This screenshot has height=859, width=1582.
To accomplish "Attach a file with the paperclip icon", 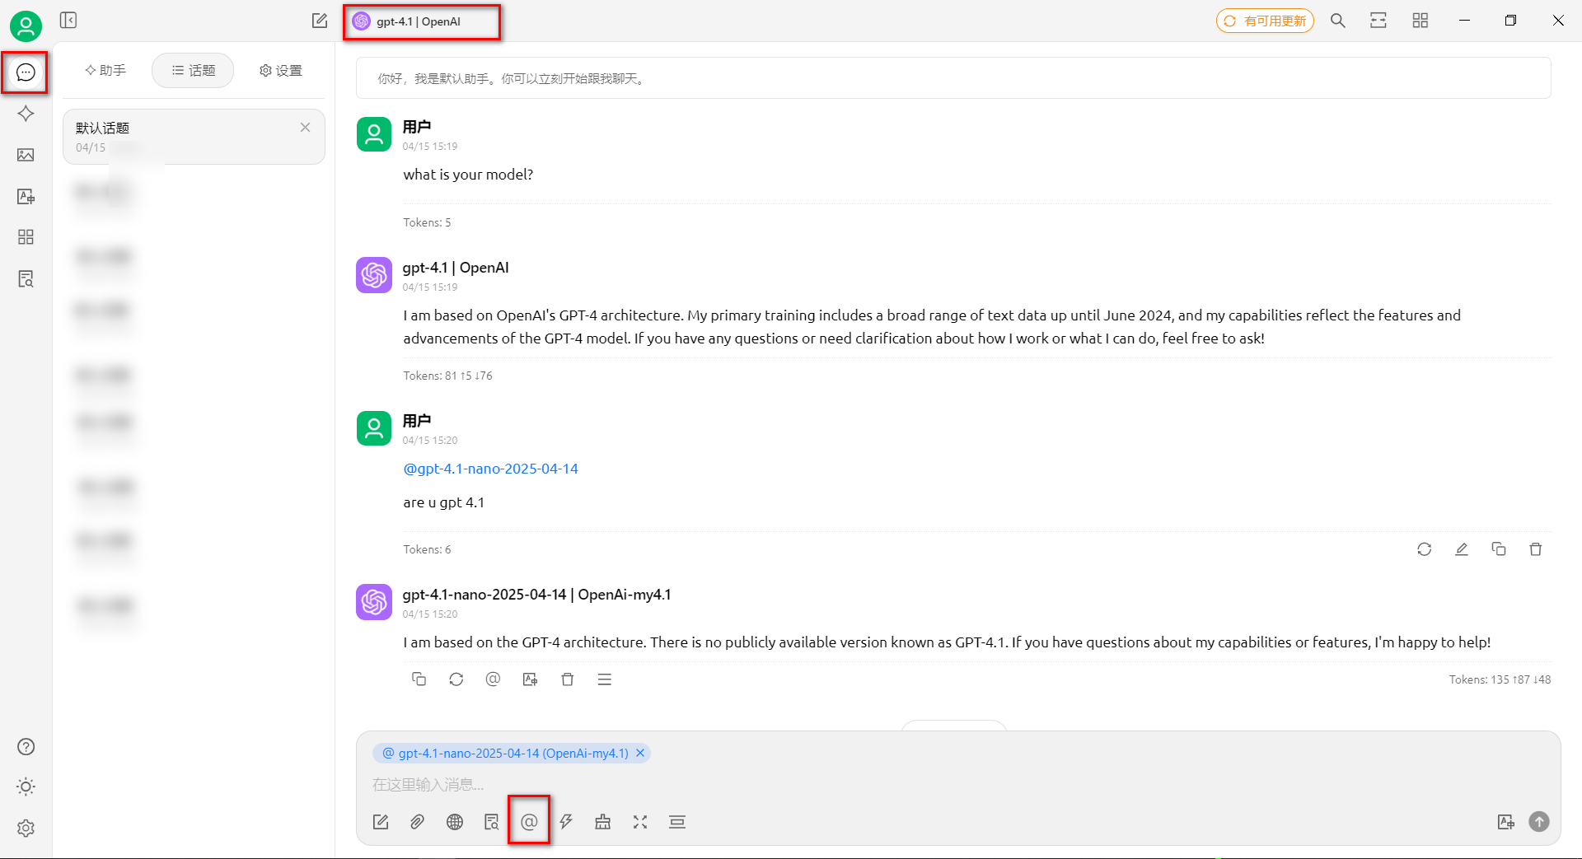I will pos(418,822).
